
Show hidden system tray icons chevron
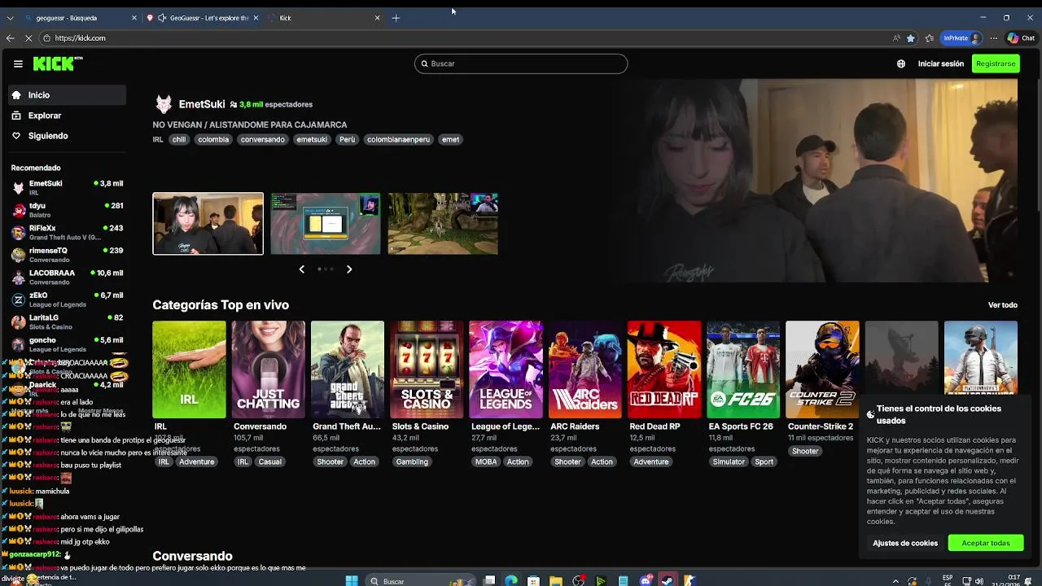pyautogui.click(x=895, y=581)
